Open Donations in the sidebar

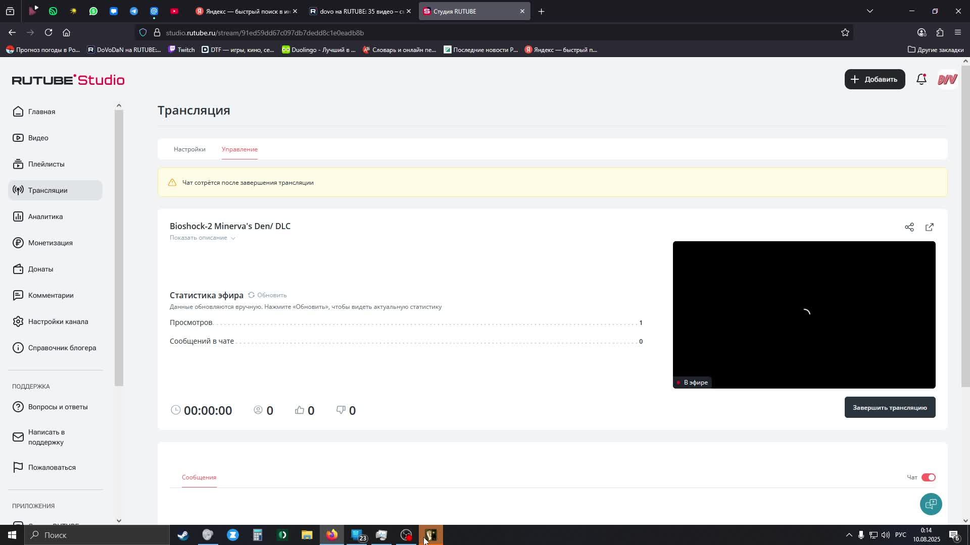(40, 269)
